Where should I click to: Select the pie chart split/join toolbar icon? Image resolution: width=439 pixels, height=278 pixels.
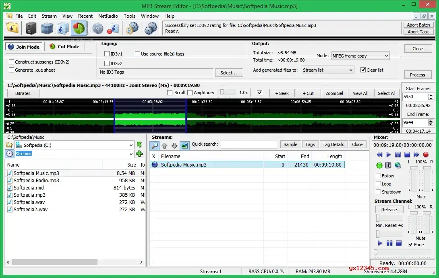pyautogui.click(x=79, y=28)
